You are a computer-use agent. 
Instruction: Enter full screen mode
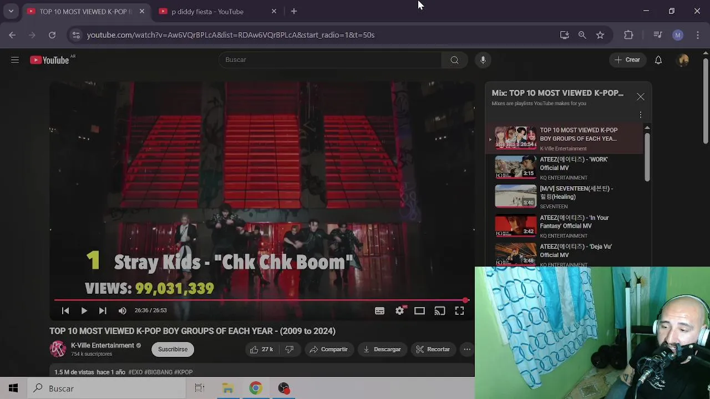[x=459, y=311]
